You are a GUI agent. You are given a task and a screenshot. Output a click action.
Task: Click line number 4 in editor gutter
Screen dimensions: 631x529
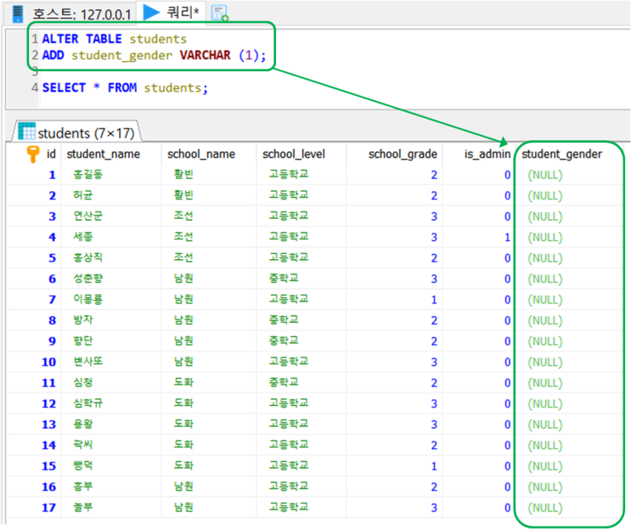pos(35,87)
